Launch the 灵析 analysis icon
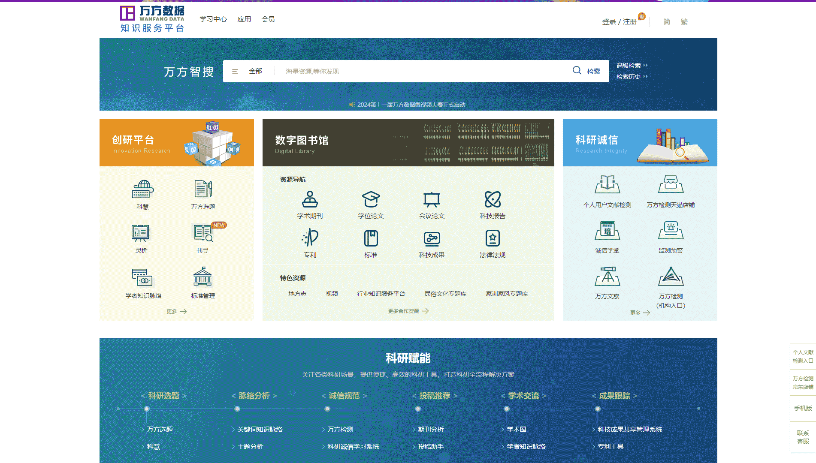This screenshot has width=816, height=463. tap(141, 233)
